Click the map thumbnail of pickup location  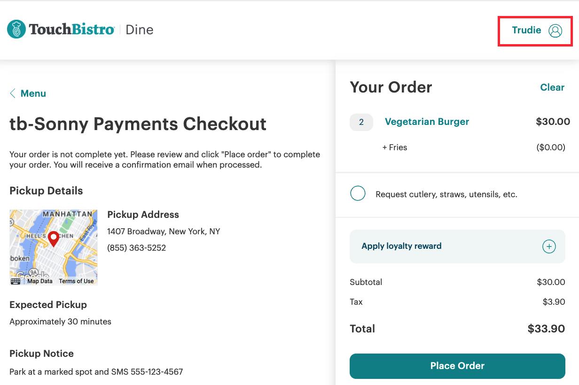[53, 246]
